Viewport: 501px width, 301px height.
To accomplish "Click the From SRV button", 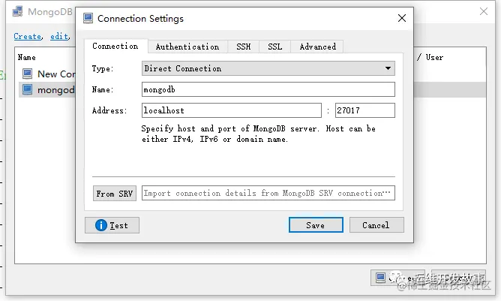I will click(115, 194).
